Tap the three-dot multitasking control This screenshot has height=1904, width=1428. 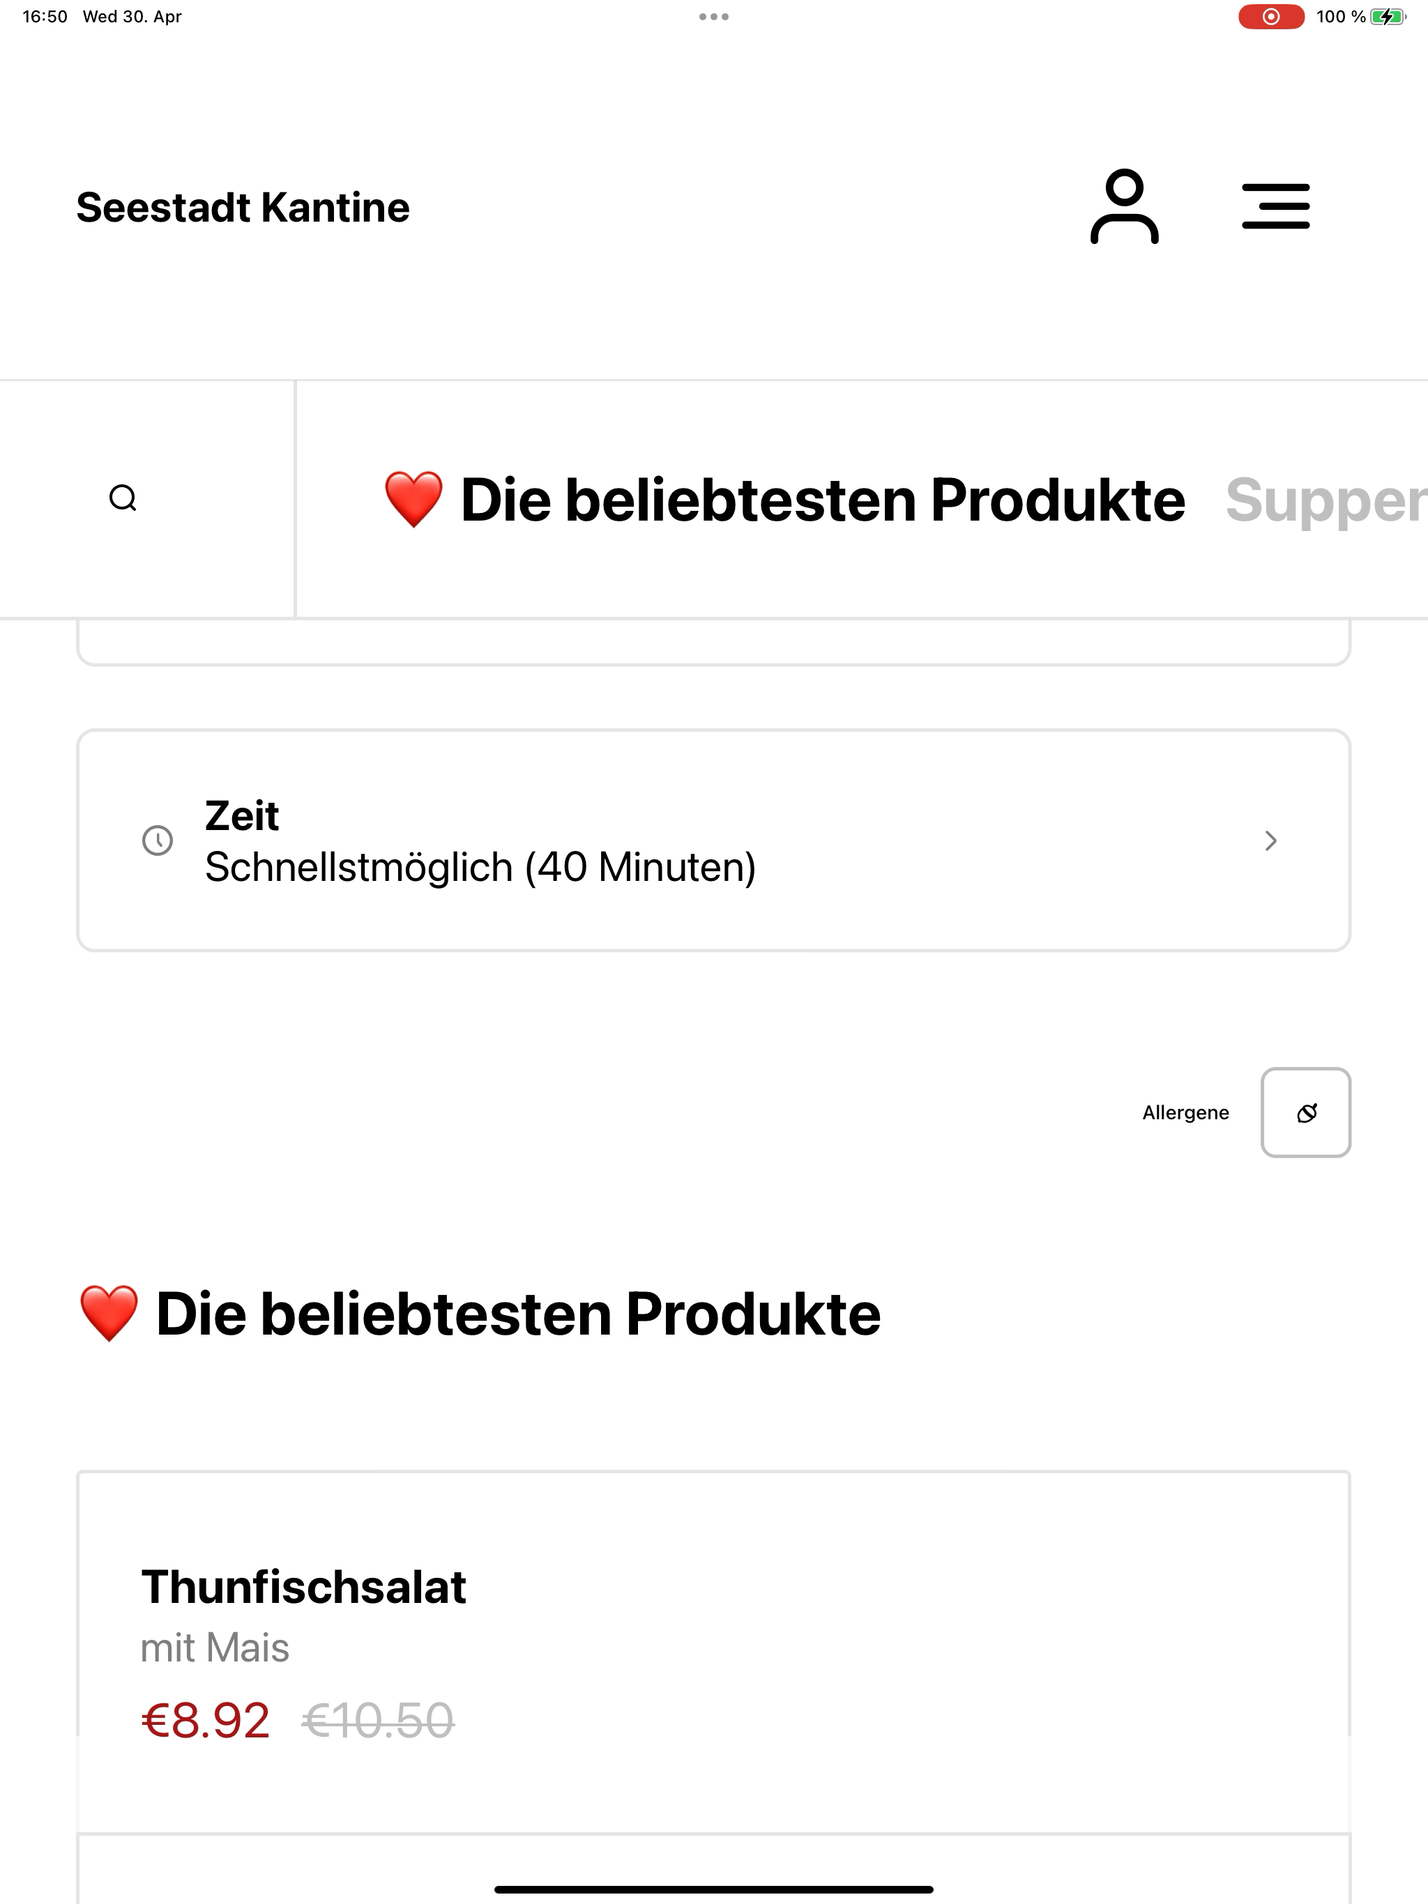coord(714,16)
